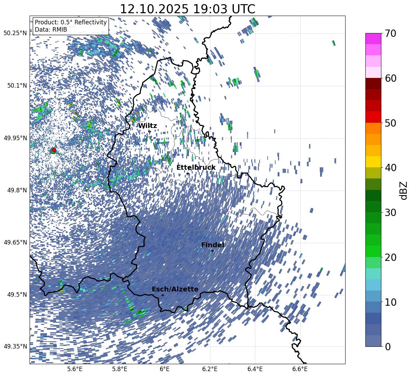The height and width of the screenshot is (376, 412).
Task: Click the 49.95°N latitude label
Action: [x=15, y=138]
